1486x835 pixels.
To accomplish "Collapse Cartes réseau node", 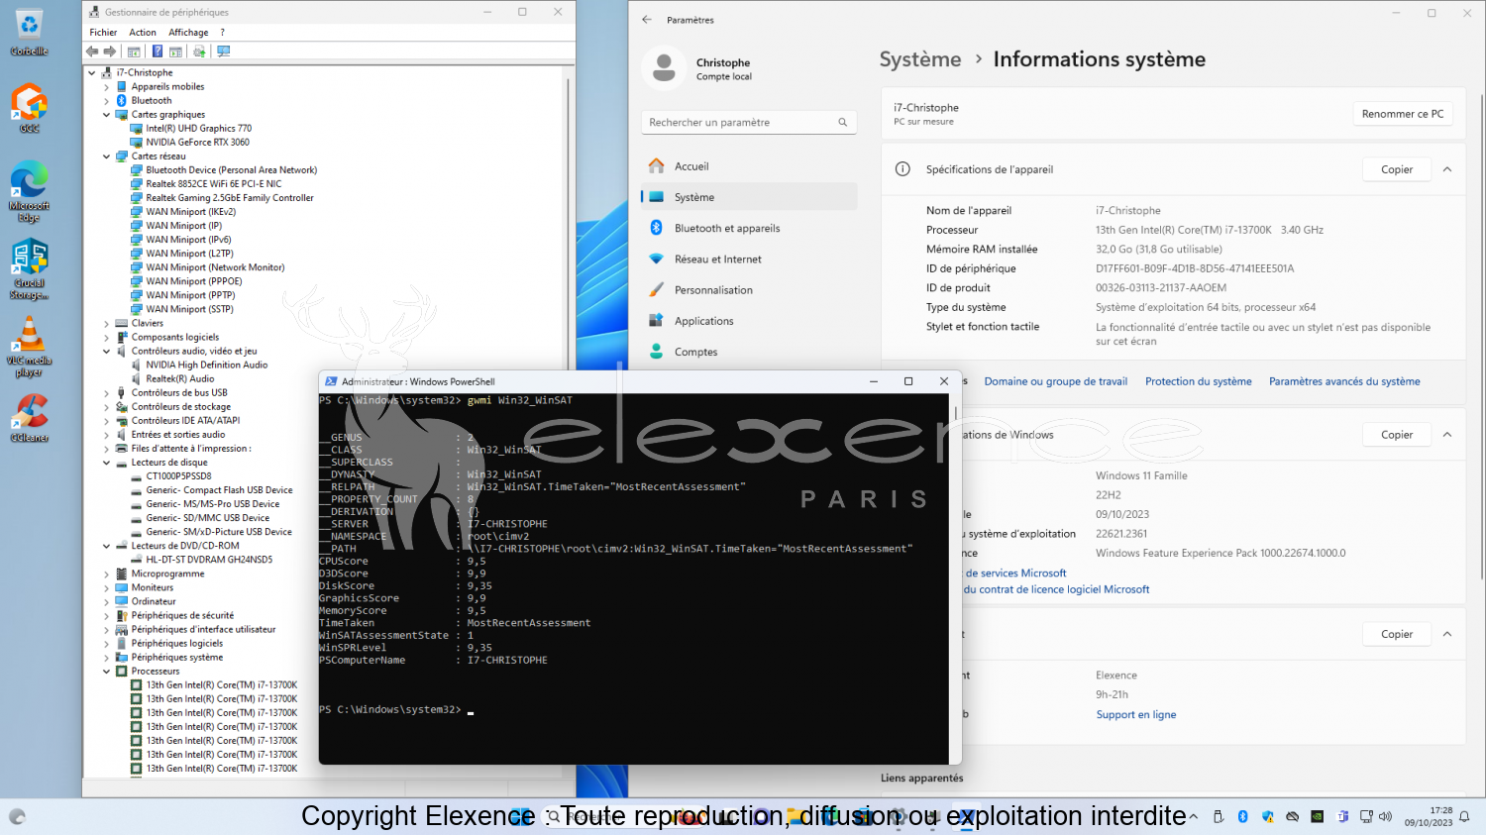I will [107, 157].
